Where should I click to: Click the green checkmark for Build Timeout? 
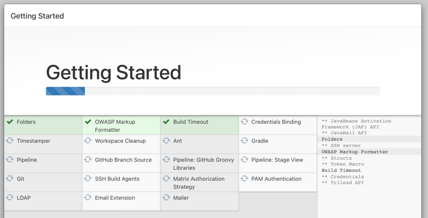166,122
